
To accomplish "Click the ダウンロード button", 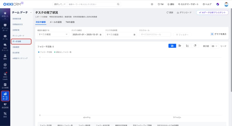I will pos(184,12).
